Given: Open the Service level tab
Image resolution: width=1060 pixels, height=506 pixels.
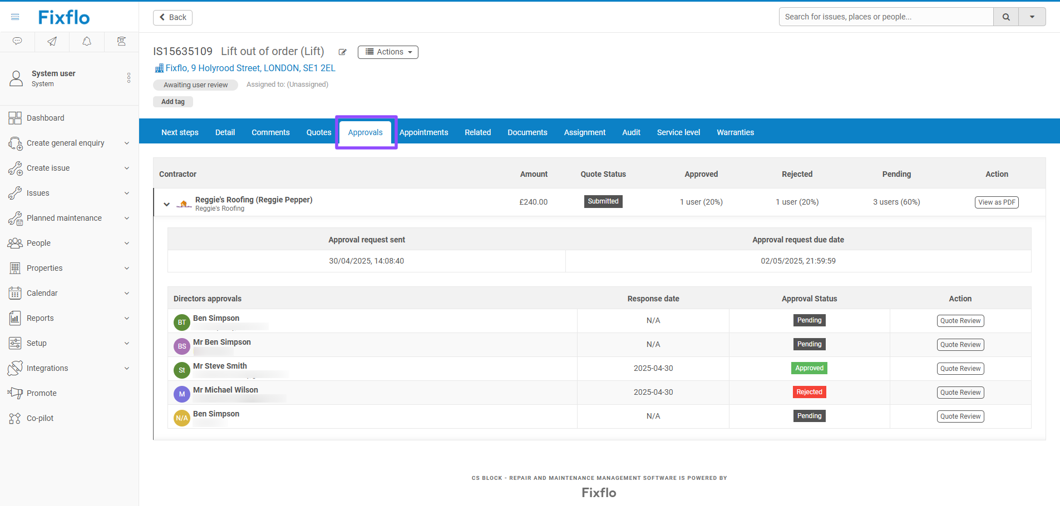Looking at the screenshot, I should [678, 132].
